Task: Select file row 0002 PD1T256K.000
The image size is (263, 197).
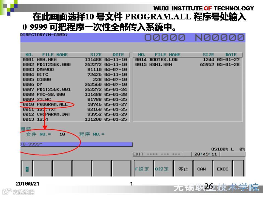Action: coord(75,65)
